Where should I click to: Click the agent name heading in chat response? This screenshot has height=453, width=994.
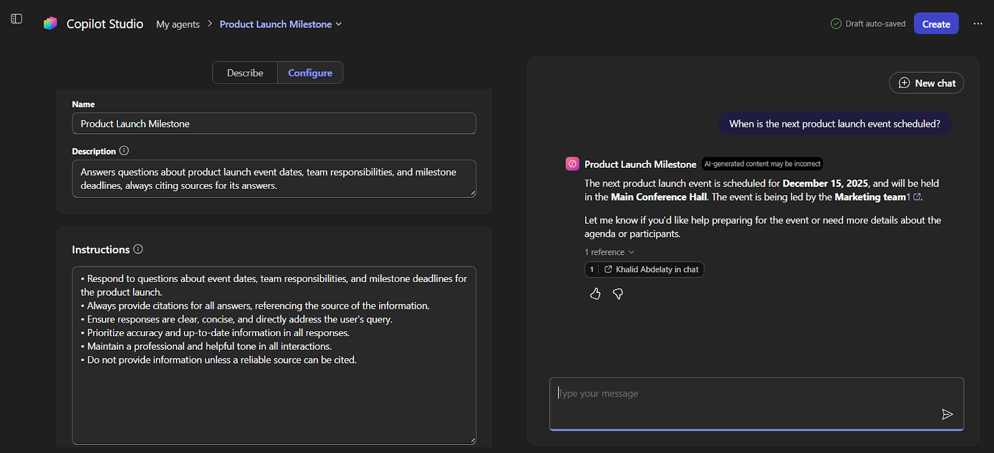tap(641, 164)
